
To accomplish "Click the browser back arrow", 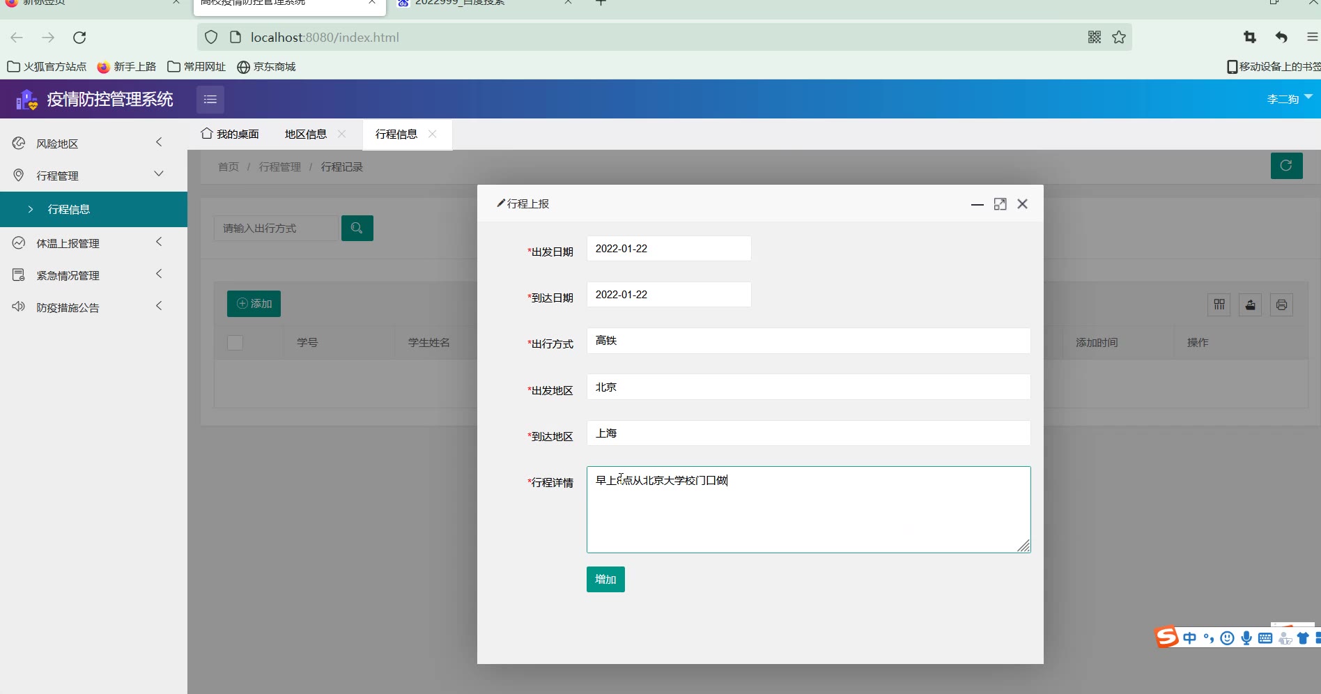I will click(x=17, y=38).
